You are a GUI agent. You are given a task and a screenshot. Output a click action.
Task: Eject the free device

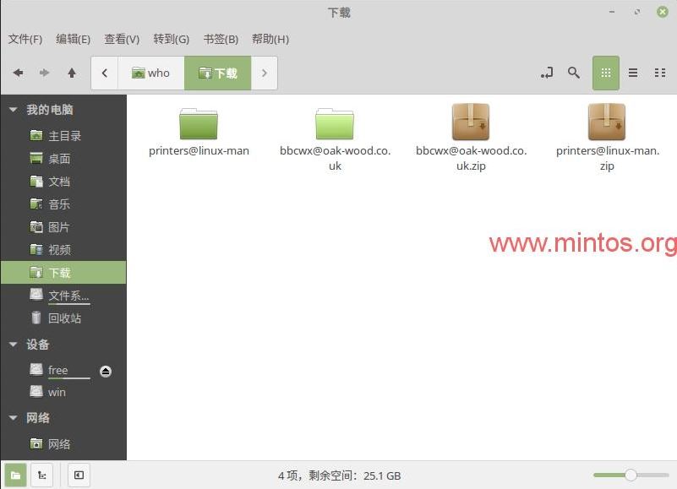tap(106, 371)
